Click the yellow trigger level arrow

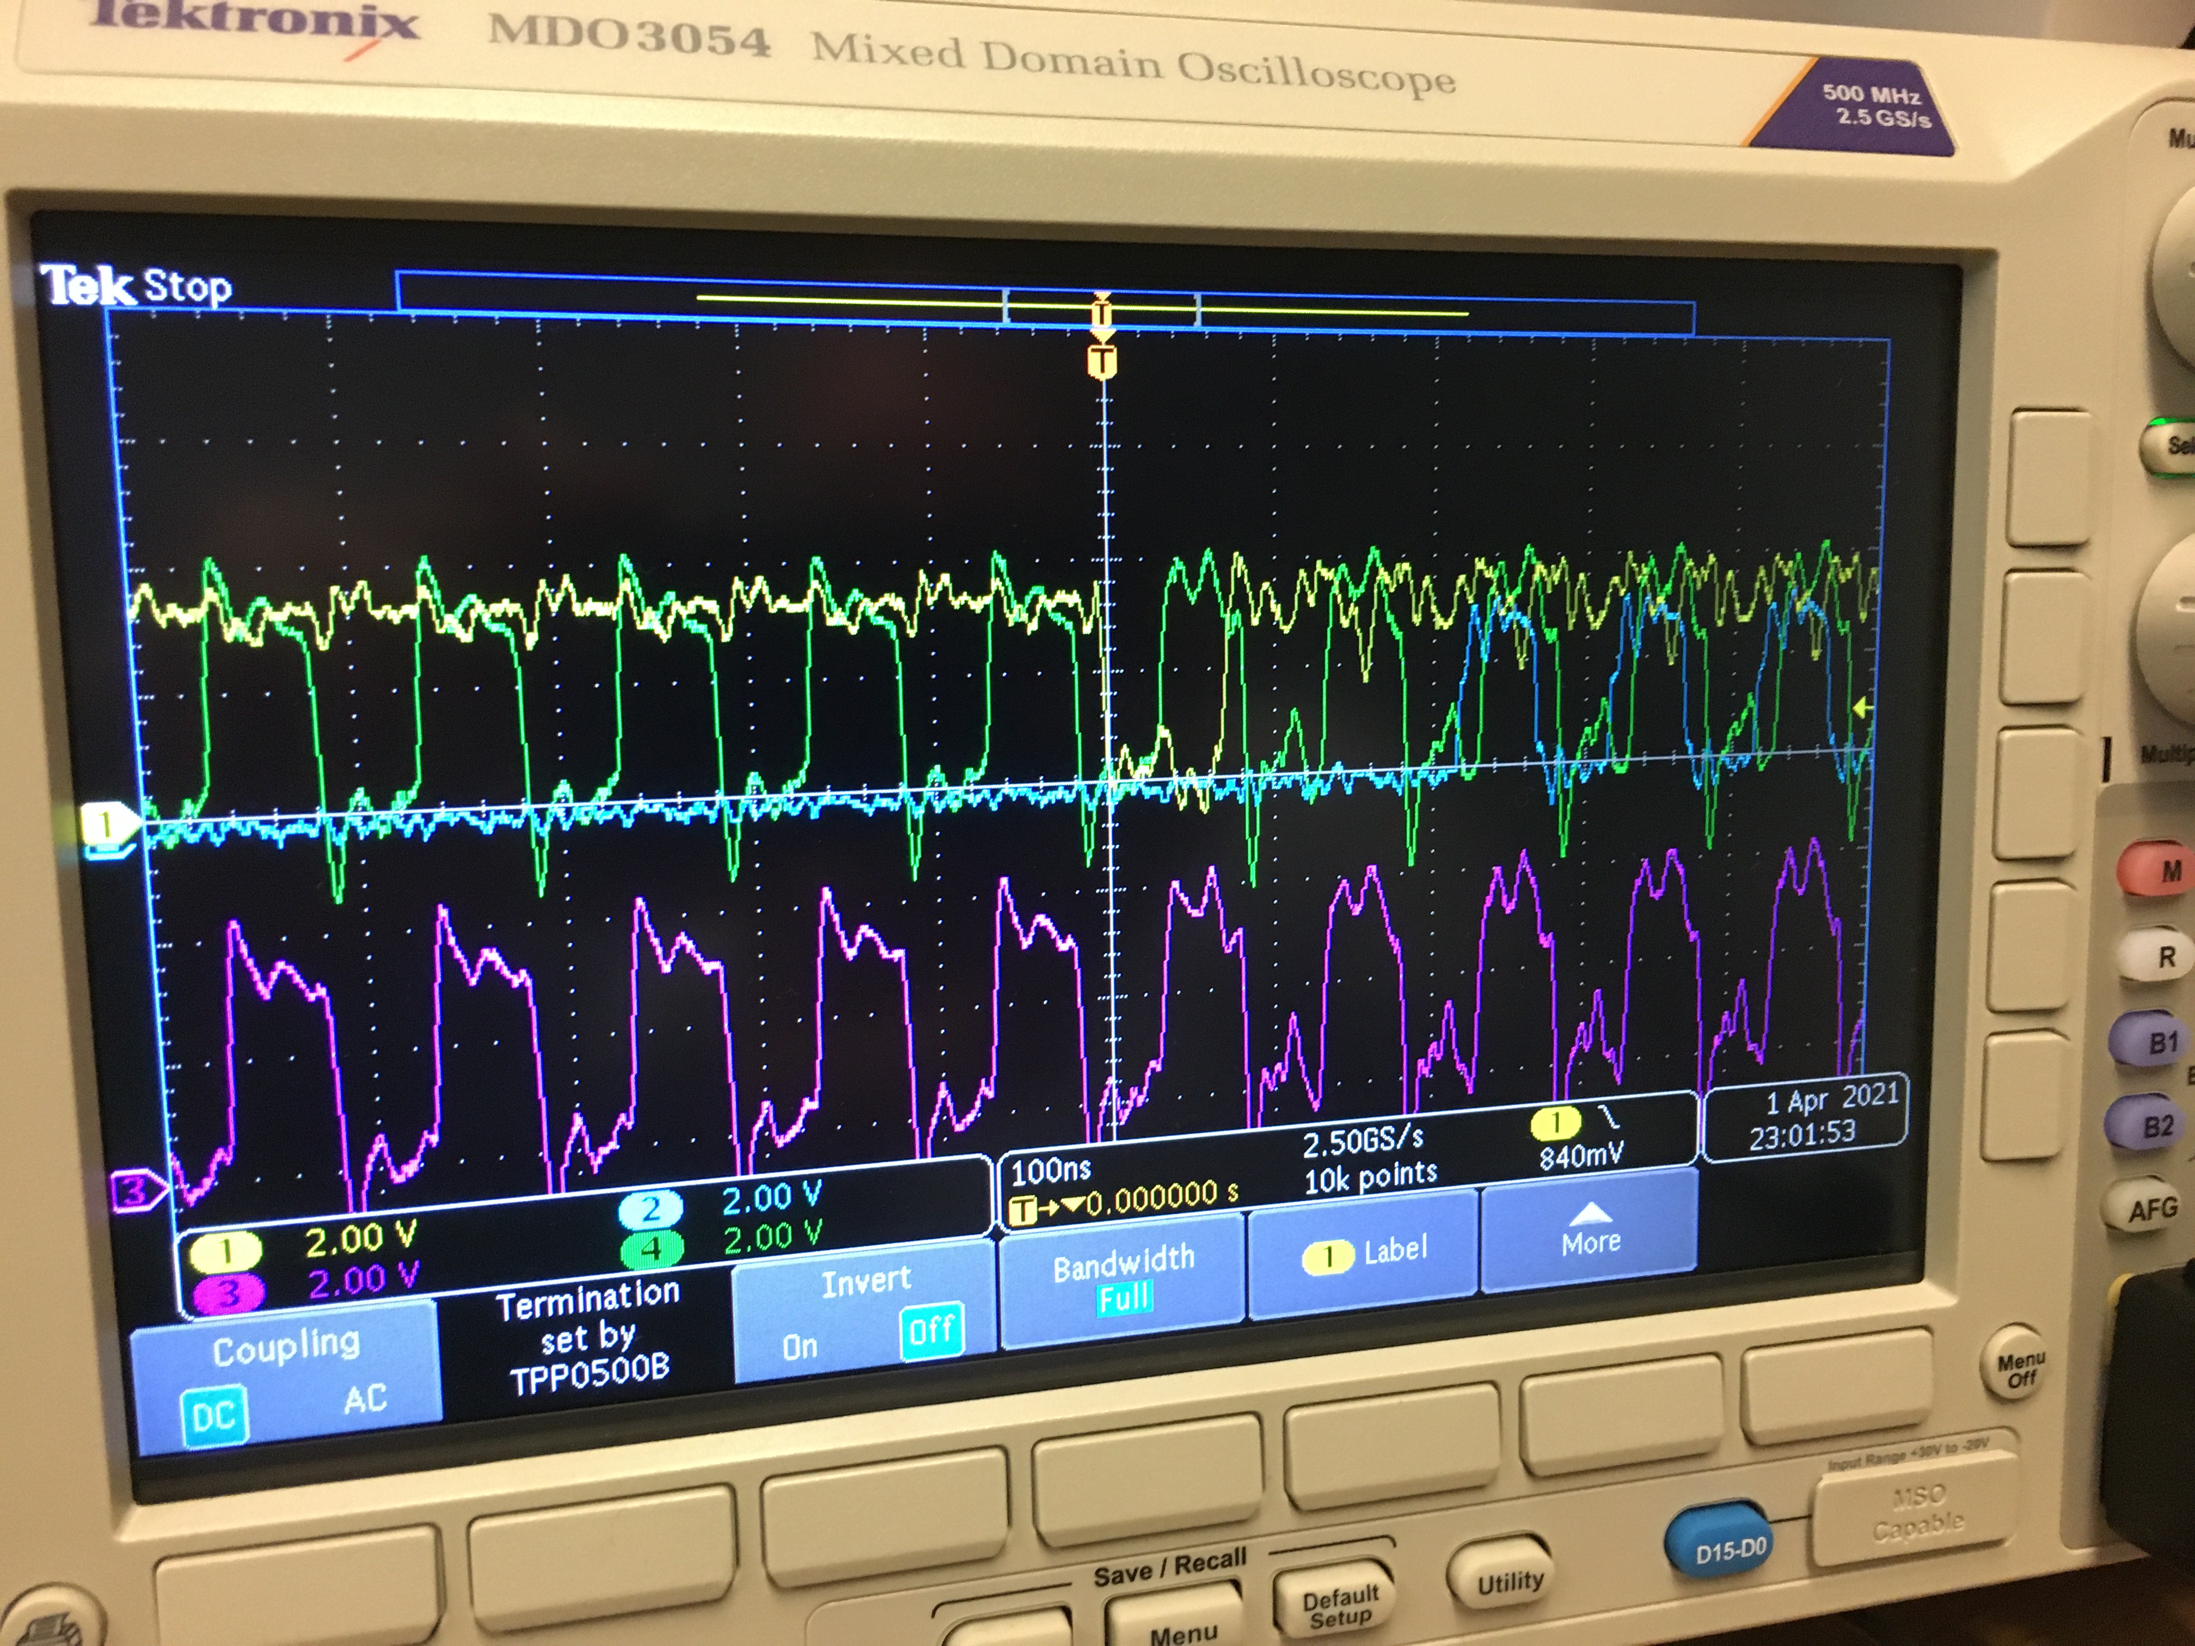coord(1862,708)
